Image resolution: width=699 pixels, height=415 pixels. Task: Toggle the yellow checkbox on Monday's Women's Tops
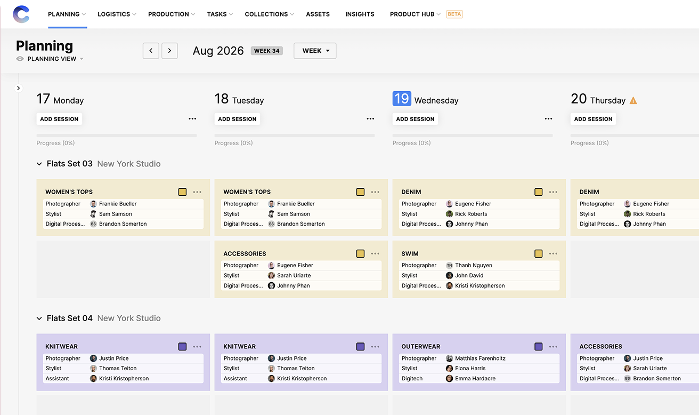pyautogui.click(x=182, y=192)
